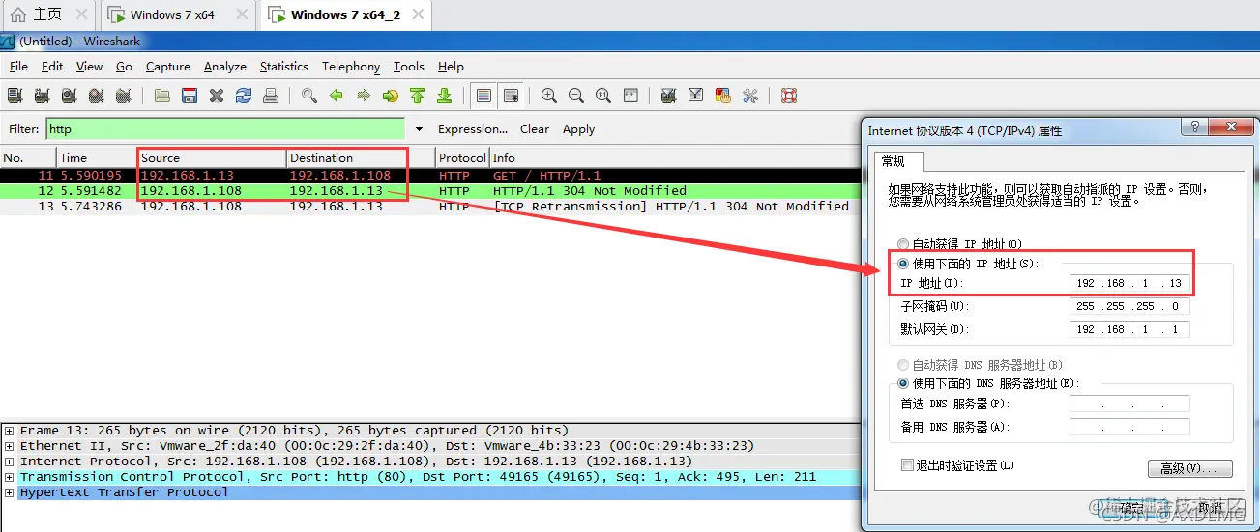Image resolution: width=1260 pixels, height=532 pixels.
Task: Open Wireshark preferences icon
Action: pos(749,96)
